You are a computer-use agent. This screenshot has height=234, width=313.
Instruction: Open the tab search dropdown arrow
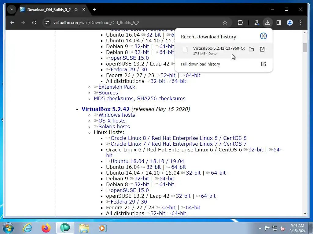(12, 9)
